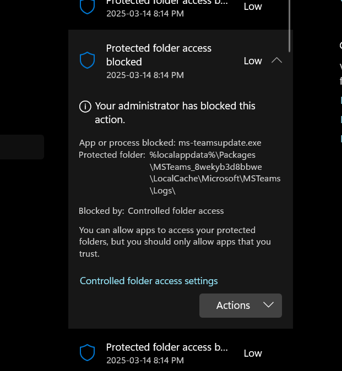Click the timestamp on the entry below the expanded one
Image resolution: width=342 pixels, height=371 pixels.
(x=145, y=361)
